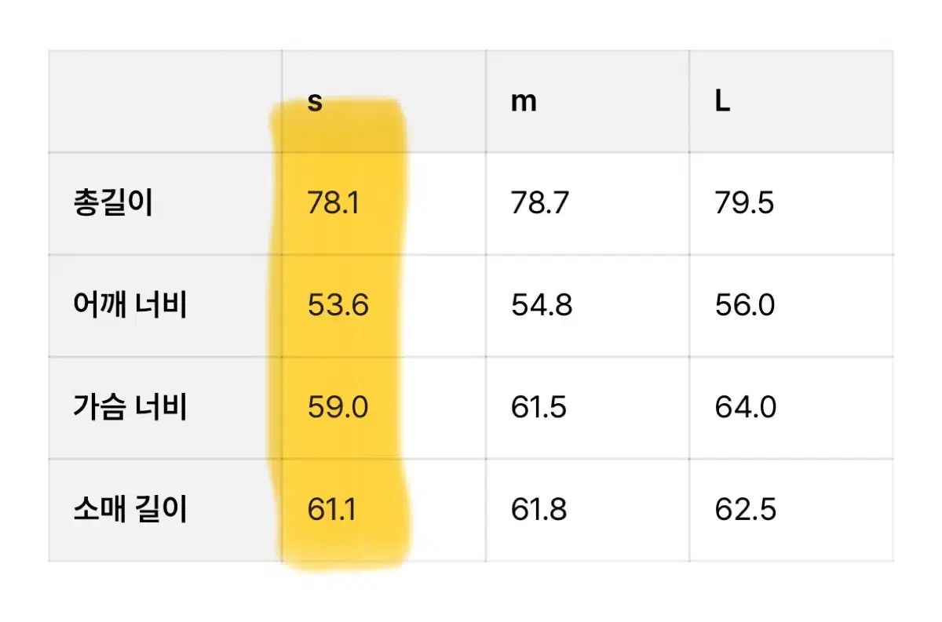Select the 79.5 cell
This screenshot has height=622, width=942.
coord(744,204)
